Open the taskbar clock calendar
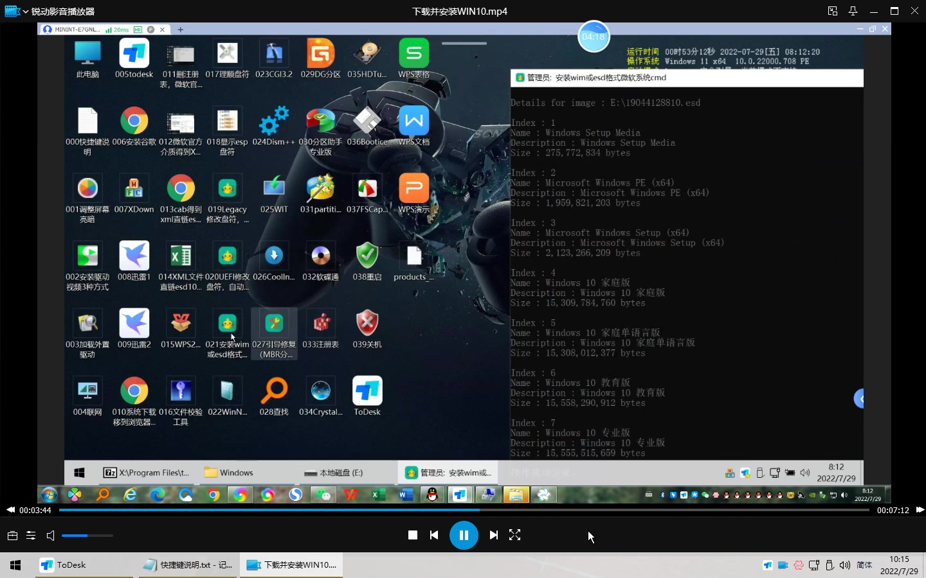Viewport: 926px width, 578px height. click(x=898, y=565)
